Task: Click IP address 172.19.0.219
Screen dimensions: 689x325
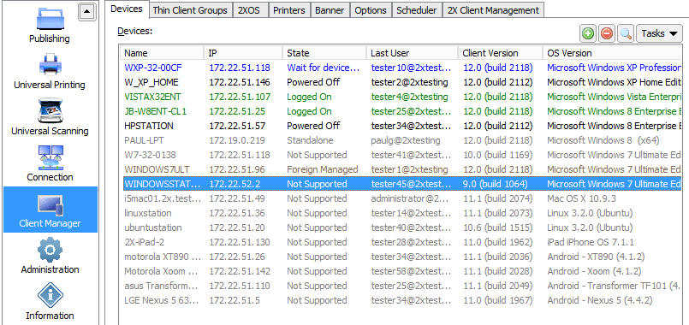Action: point(237,140)
